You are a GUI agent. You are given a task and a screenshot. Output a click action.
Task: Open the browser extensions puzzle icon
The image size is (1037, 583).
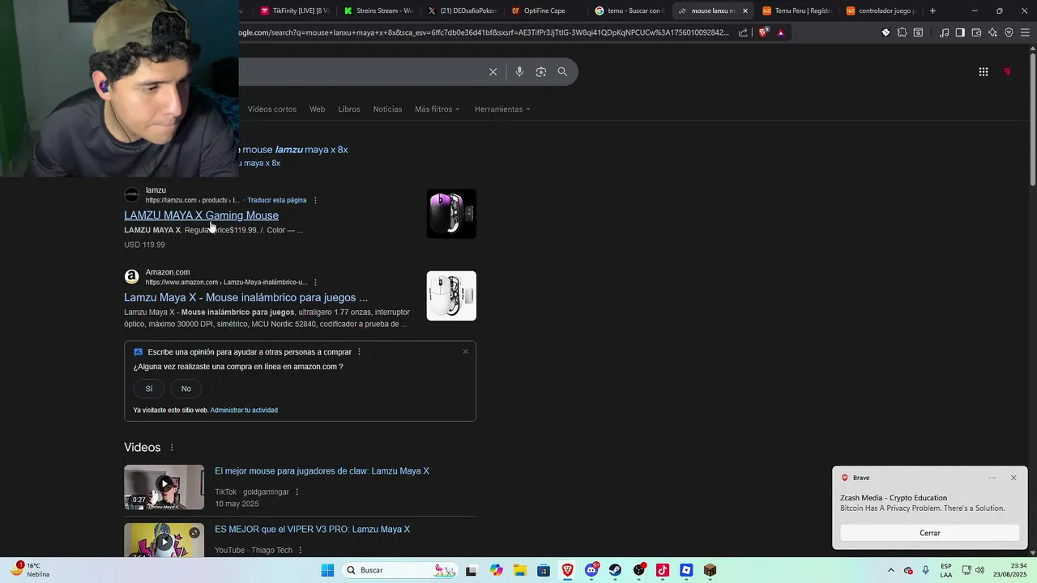tap(902, 32)
